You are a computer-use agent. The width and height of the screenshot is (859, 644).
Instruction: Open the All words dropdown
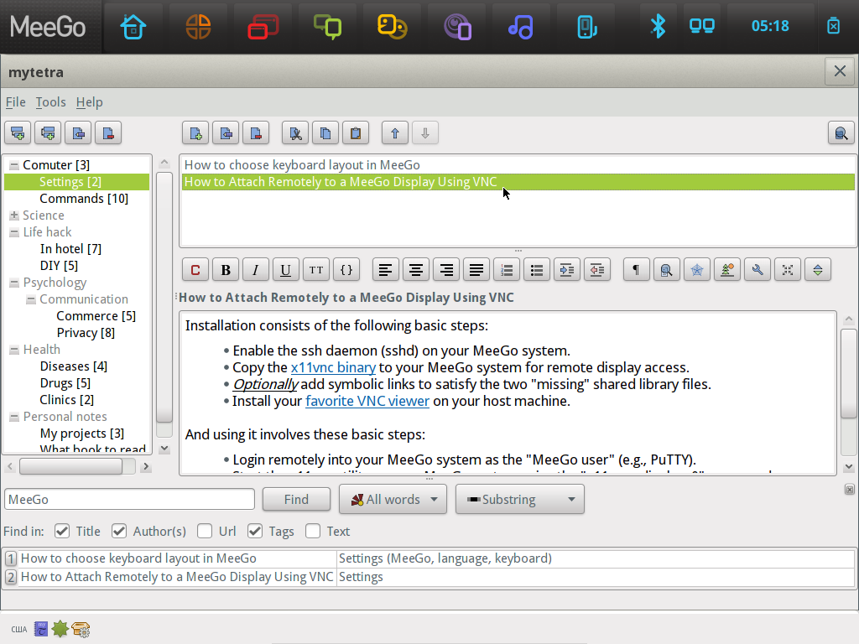(393, 500)
